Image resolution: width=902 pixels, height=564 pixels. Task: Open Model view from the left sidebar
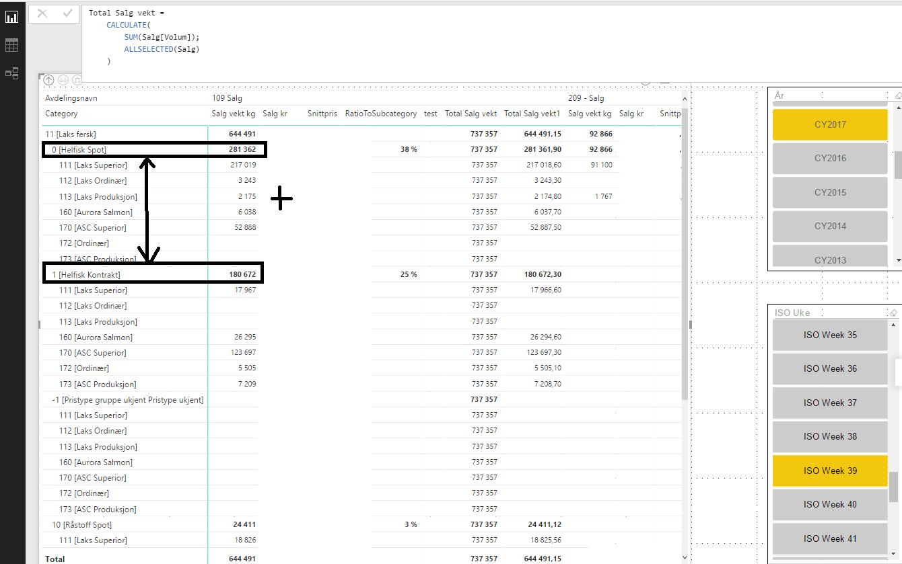tap(11, 73)
